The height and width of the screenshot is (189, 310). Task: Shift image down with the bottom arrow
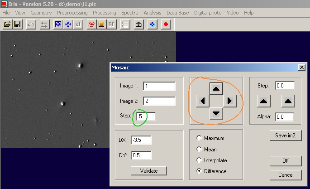[x=216, y=114]
